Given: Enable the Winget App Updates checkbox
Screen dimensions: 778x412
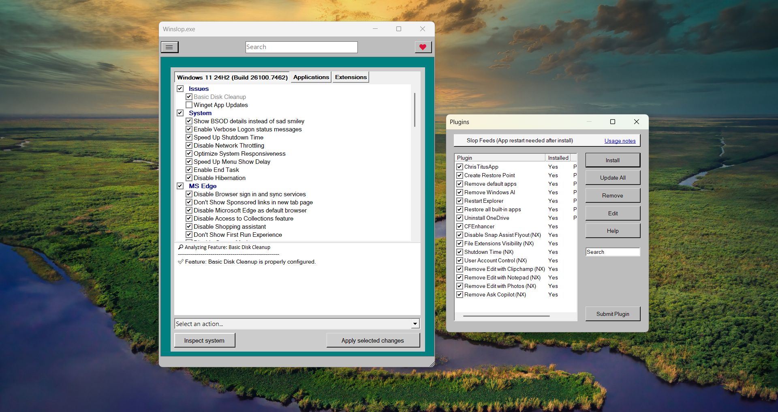Looking at the screenshot, I should click(189, 105).
